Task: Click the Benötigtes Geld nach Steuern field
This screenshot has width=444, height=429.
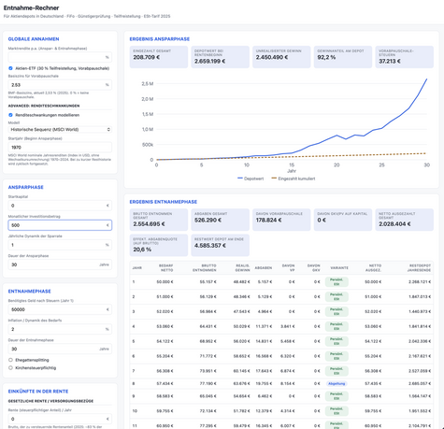Action: [x=60, y=309]
